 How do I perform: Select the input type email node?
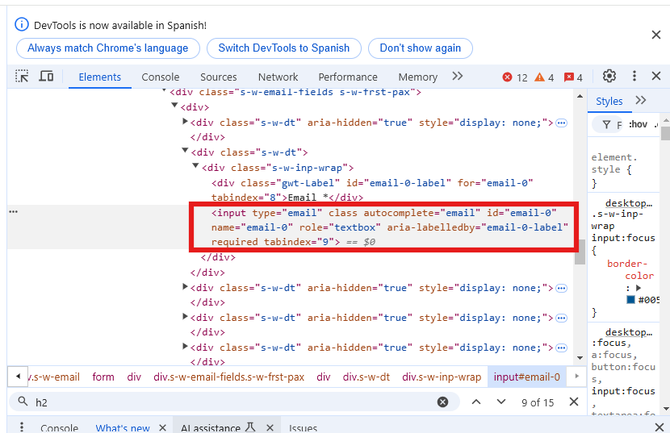tap(390, 227)
